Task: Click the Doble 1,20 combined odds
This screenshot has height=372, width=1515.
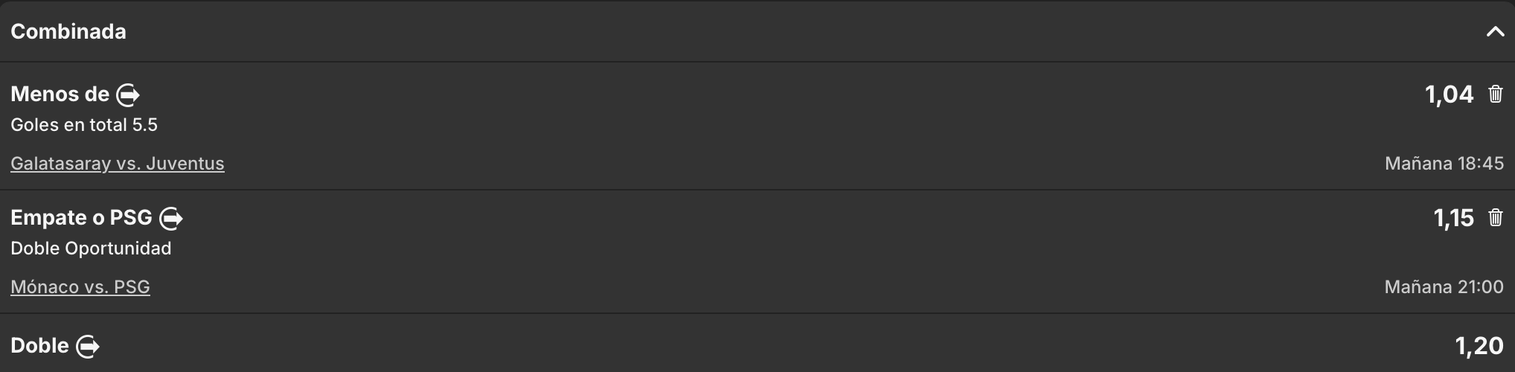Action: pos(1479,346)
